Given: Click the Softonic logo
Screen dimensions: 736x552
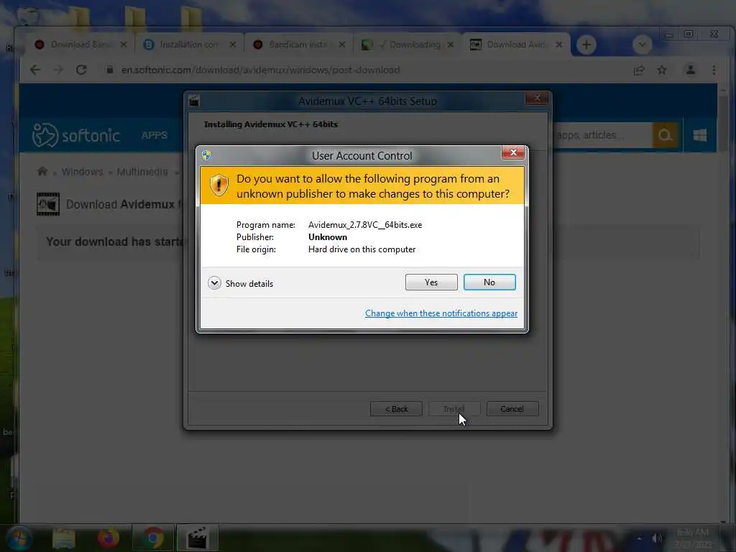Looking at the screenshot, I should click(76, 135).
